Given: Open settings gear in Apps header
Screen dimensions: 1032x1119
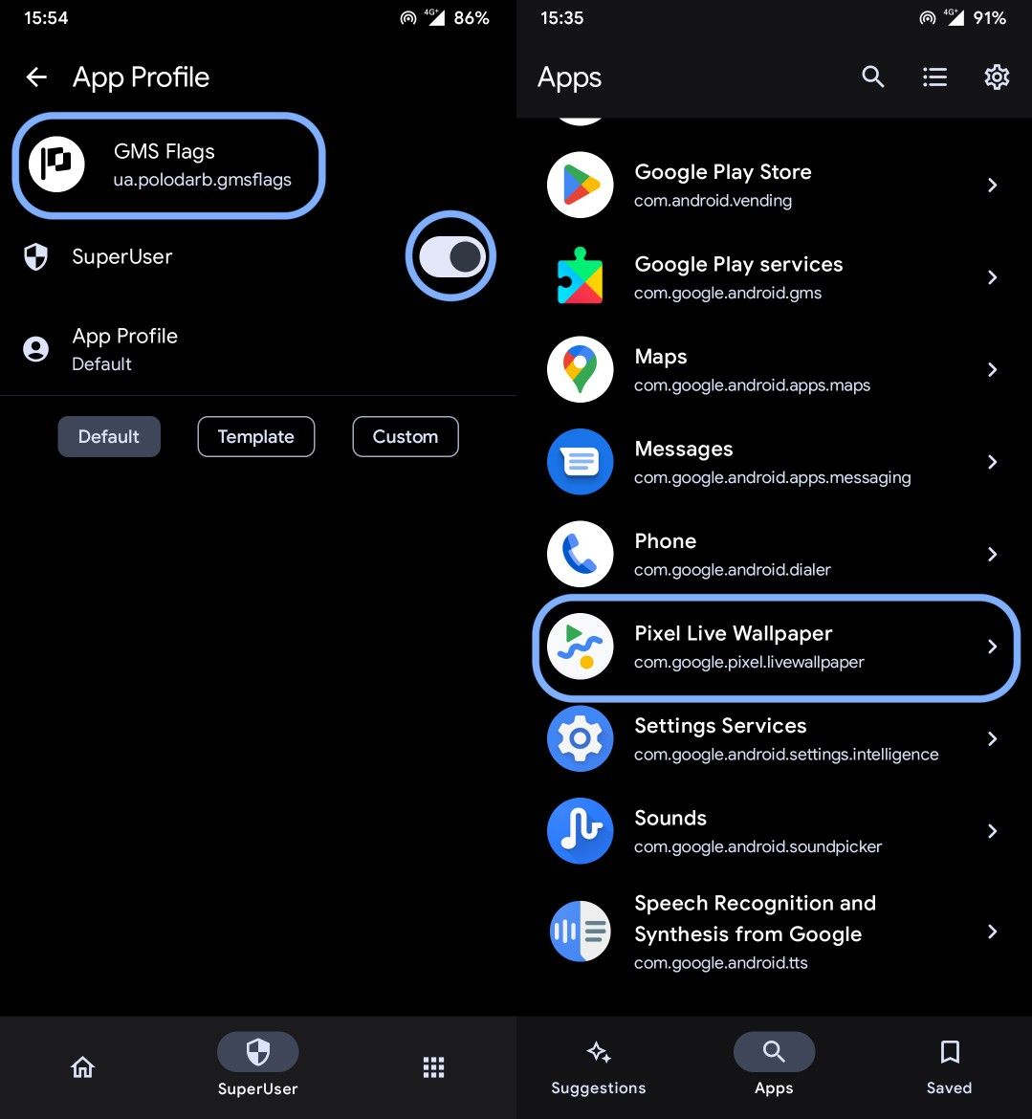Looking at the screenshot, I should 997,77.
